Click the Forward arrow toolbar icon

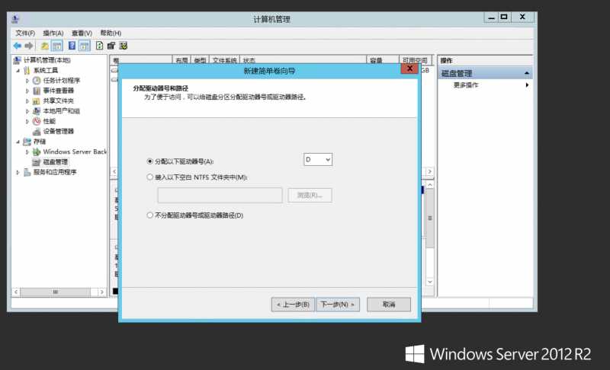tap(29, 46)
